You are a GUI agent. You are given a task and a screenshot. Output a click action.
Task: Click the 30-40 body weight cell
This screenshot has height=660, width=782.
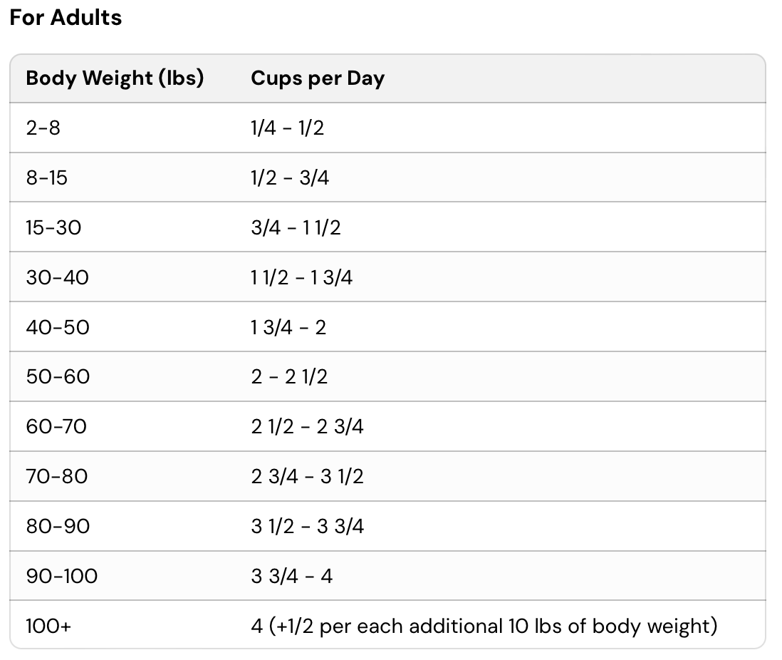(57, 277)
